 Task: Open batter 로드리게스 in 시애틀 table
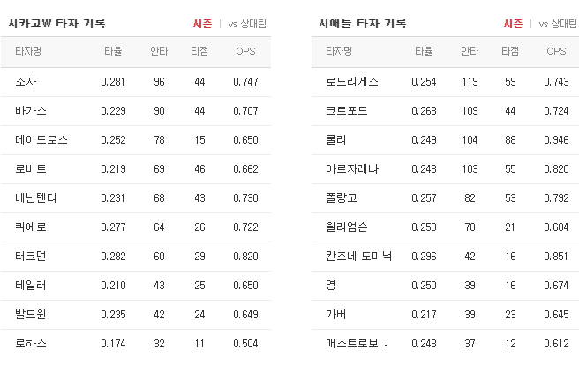click(x=352, y=81)
